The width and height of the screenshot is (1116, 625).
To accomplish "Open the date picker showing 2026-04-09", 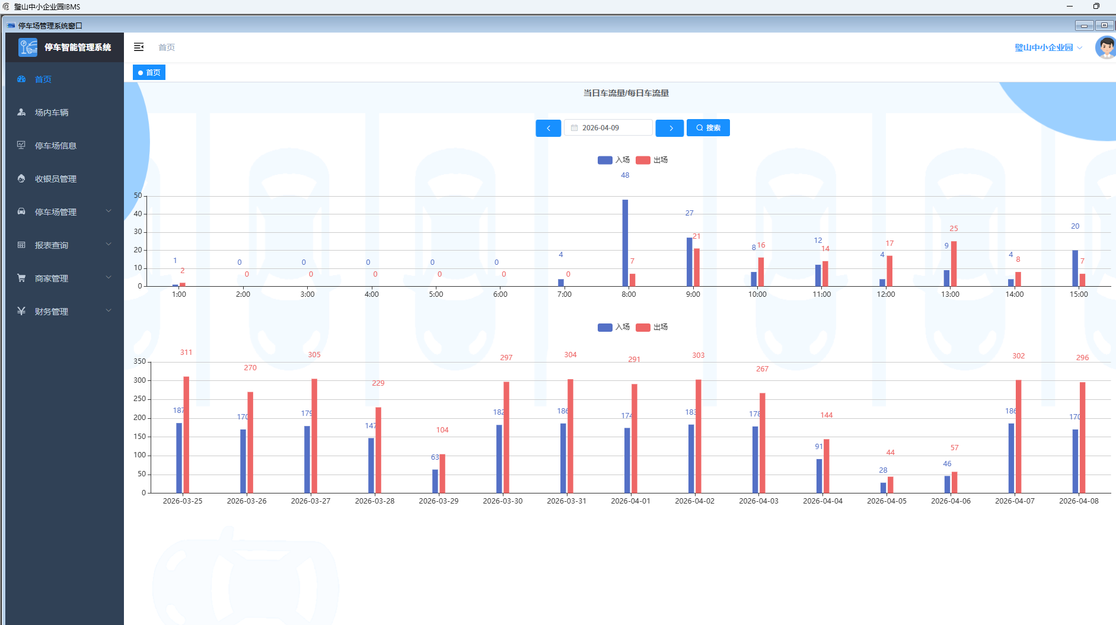I will pos(608,128).
